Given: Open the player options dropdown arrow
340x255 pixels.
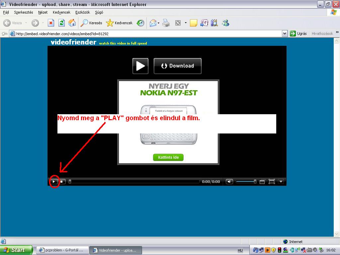Looking at the screenshot, I should [281, 182].
